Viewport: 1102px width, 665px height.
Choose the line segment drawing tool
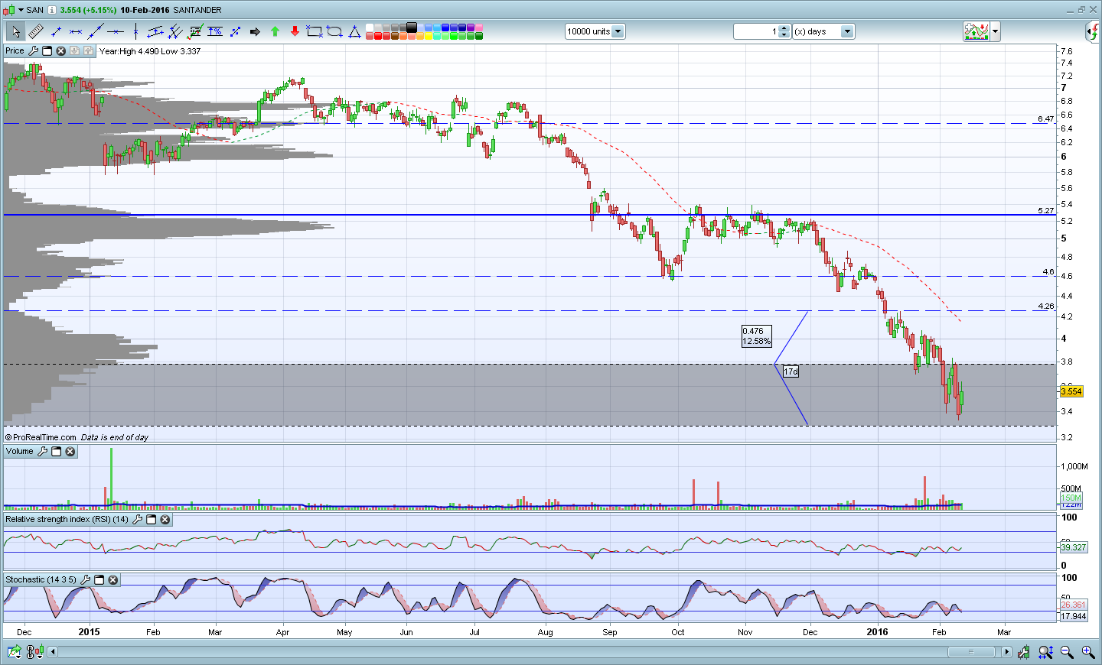56,31
